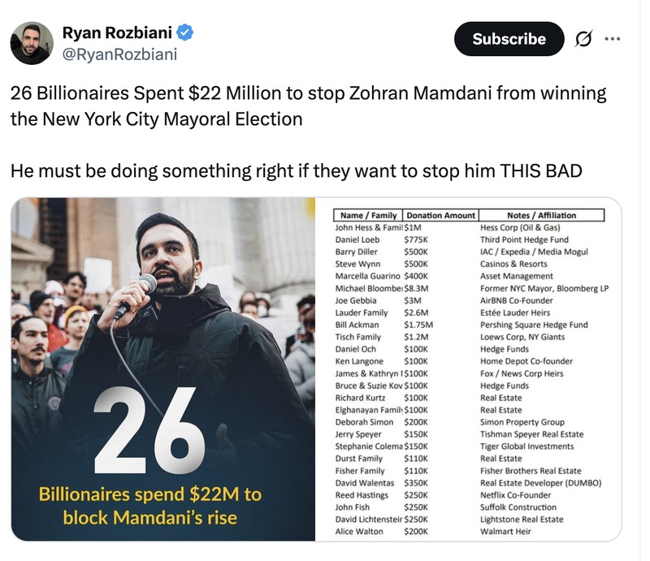Click the "Alice Walton" table entry
Image resolution: width=650 pixels, height=561 pixels.
pyautogui.click(x=359, y=532)
